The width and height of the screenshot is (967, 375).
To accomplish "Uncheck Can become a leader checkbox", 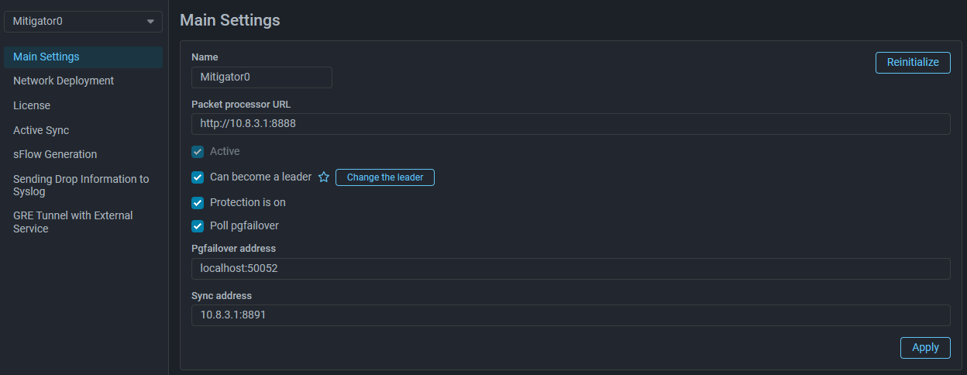I will point(198,177).
